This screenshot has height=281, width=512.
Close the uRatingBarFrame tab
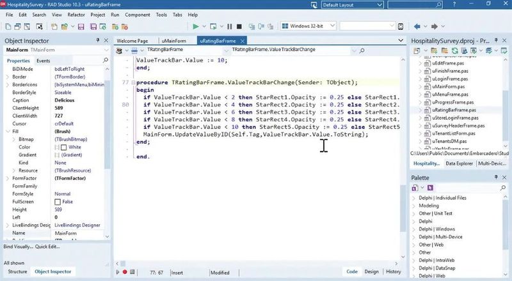click(x=243, y=41)
